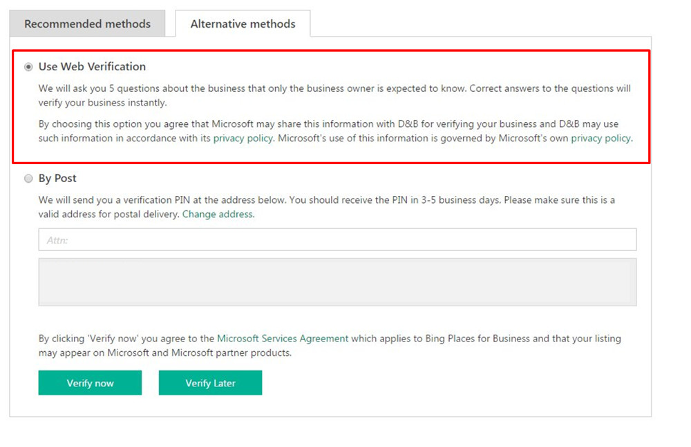The image size is (691, 447).
Task: Focus the Attn: input field
Action: point(337,240)
